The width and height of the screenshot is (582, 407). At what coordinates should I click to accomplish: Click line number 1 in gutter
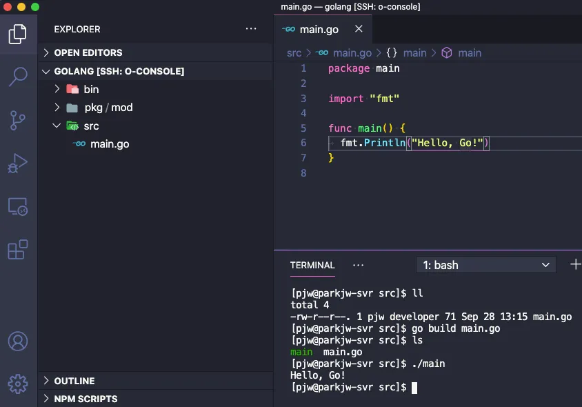[x=303, y=68]
